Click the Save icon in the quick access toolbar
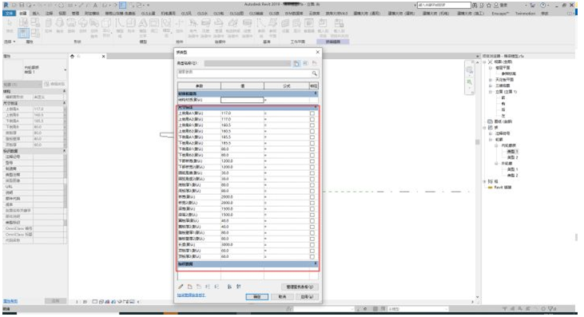This screenshot has width=584, height=317. coord(22,6)
